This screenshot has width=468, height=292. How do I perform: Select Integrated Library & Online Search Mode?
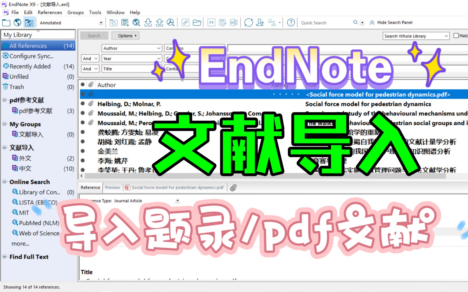pos(29,23)
